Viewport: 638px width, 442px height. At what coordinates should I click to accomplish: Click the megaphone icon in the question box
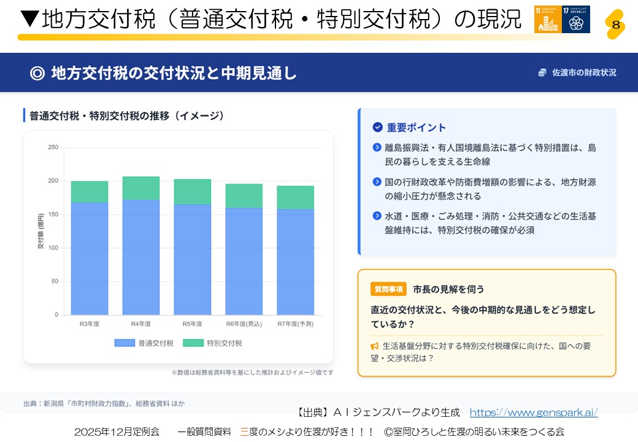tap(375, 346)
